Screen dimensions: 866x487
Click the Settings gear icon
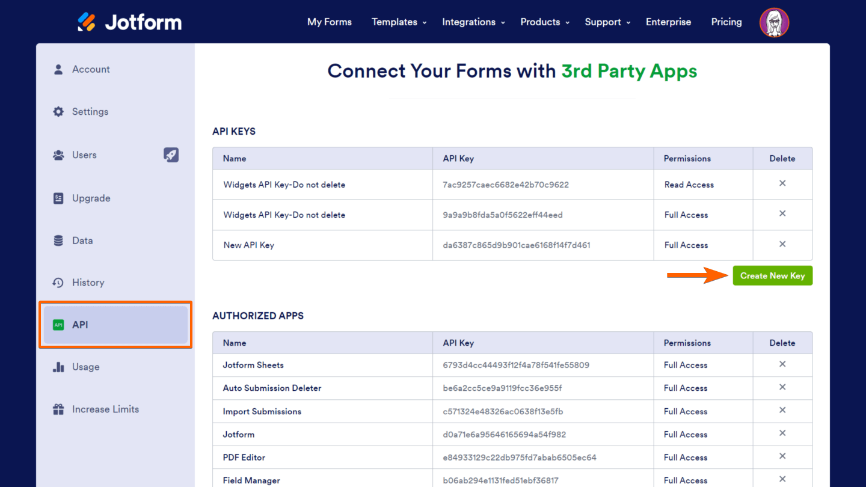[58, 112]
